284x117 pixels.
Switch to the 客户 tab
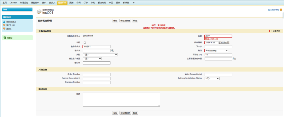pyautogui.click(x=44, y=3)
